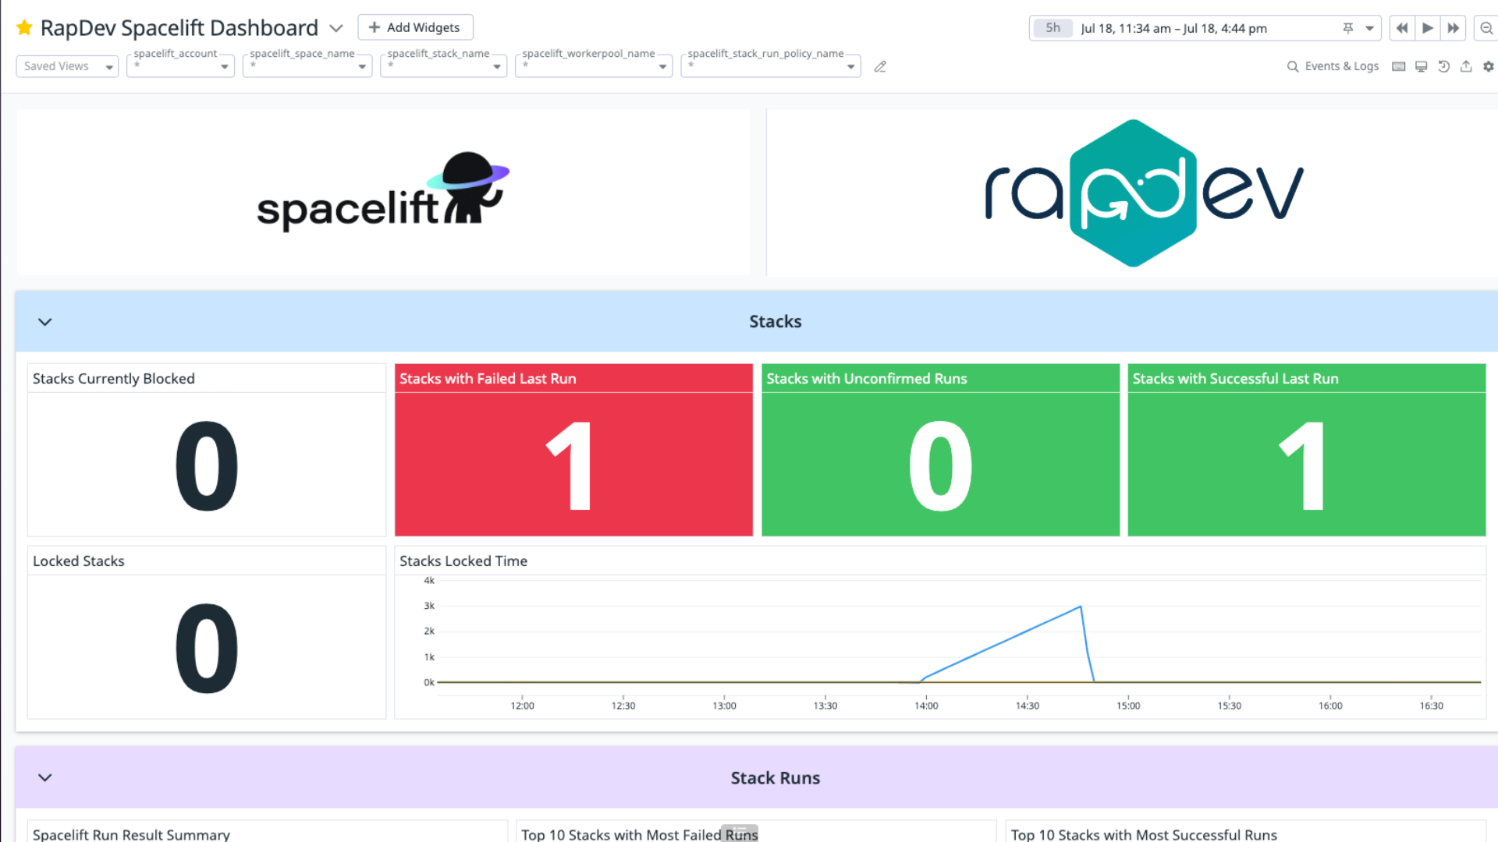1498x842 pixels.
Task: Click the time range text field
Action: pyautogui.click(x=1173, y=28)
